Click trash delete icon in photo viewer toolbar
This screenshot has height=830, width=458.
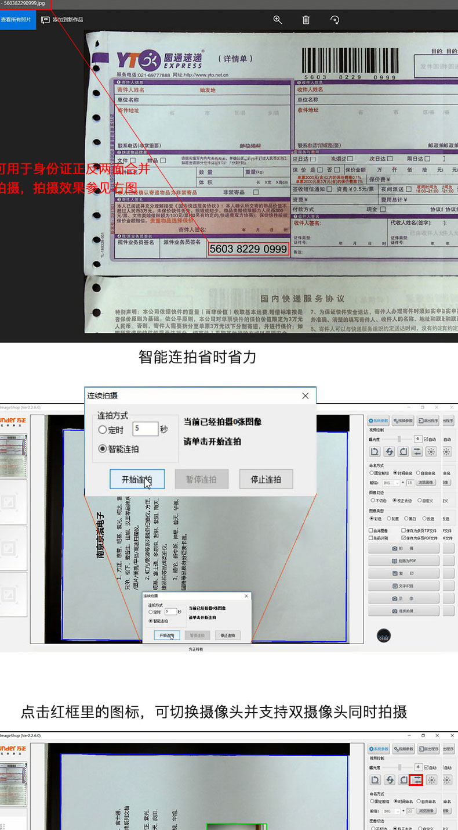pos(306,20)
